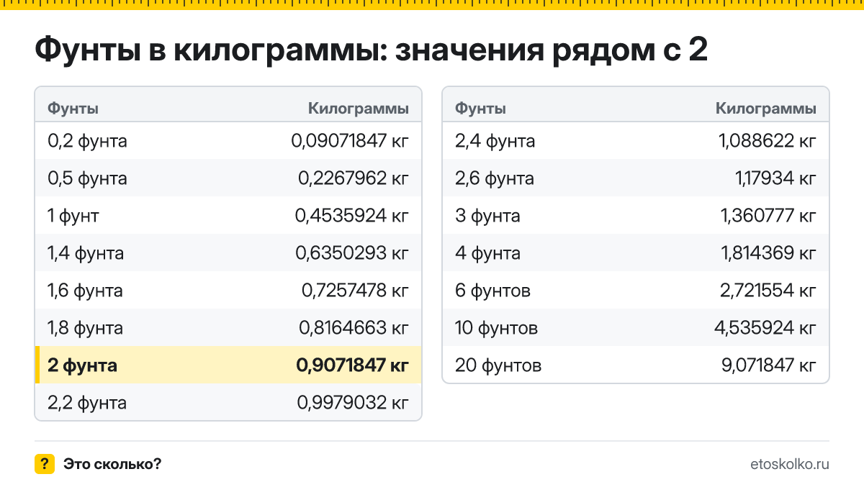
Task: Select the '4 фунта' cell
Action: point(487,253)
